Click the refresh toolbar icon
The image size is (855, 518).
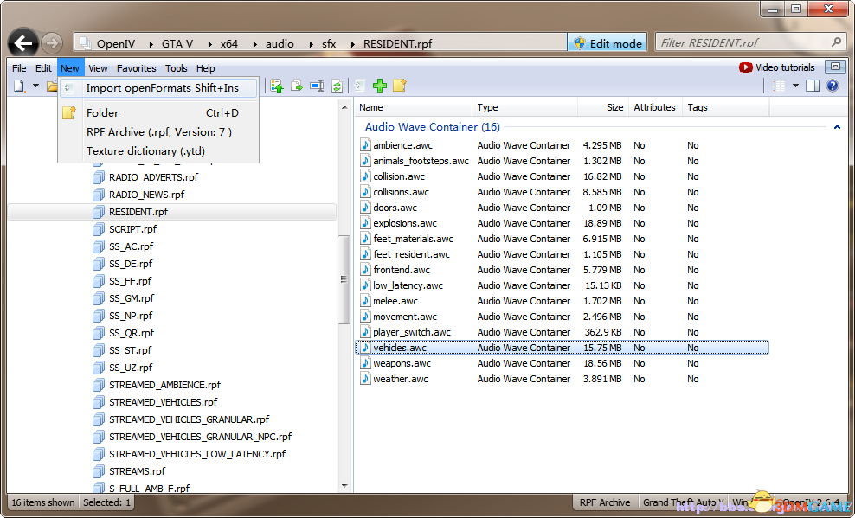337,86
